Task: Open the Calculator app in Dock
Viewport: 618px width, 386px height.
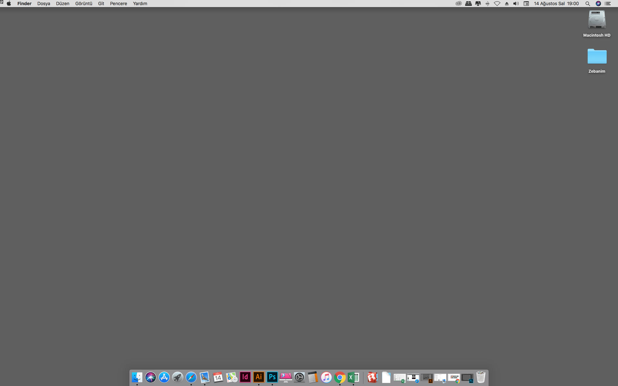Action: pyautogui.click(x=313, y=377)
